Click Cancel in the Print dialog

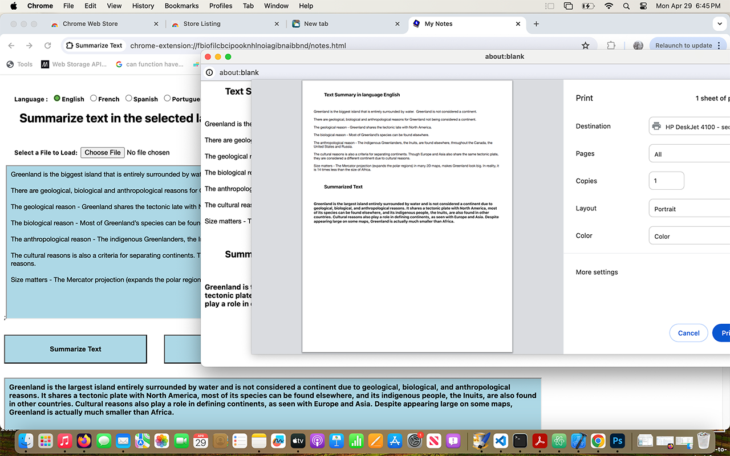[x=688, y=333]
